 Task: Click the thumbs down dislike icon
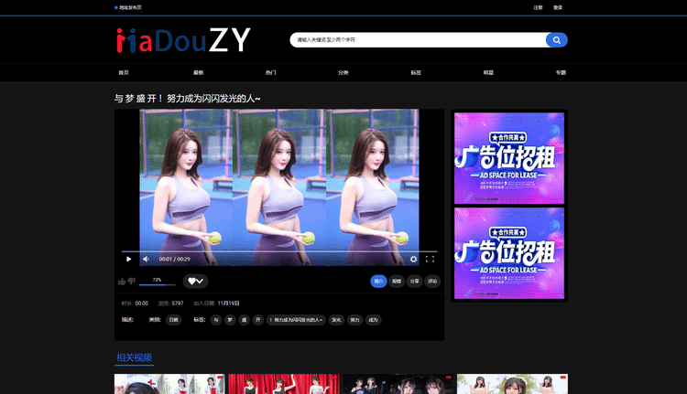(x=132, y=282)
